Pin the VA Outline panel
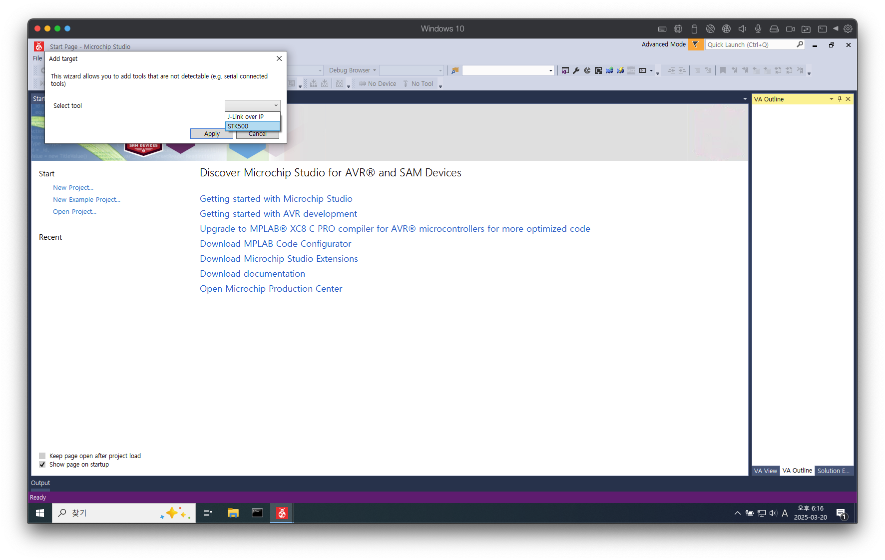This screenshot has width=885, height=560. coord(840,99)
